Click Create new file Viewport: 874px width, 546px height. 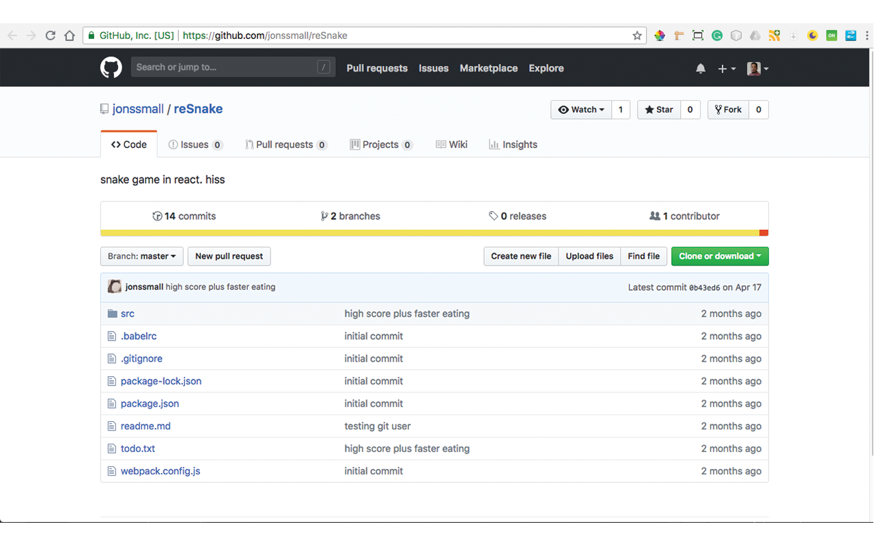coord(521,256)
